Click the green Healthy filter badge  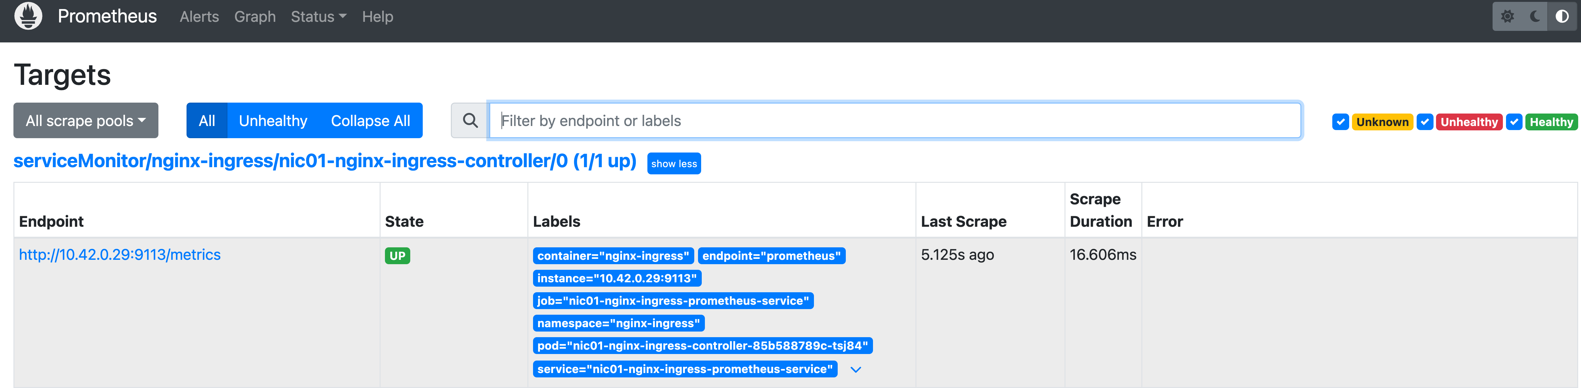[1551, 122]
